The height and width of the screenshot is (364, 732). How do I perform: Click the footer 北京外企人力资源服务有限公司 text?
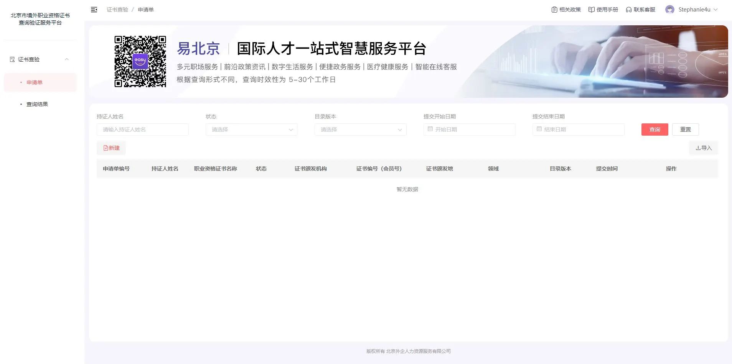click(x=419, y=351)
